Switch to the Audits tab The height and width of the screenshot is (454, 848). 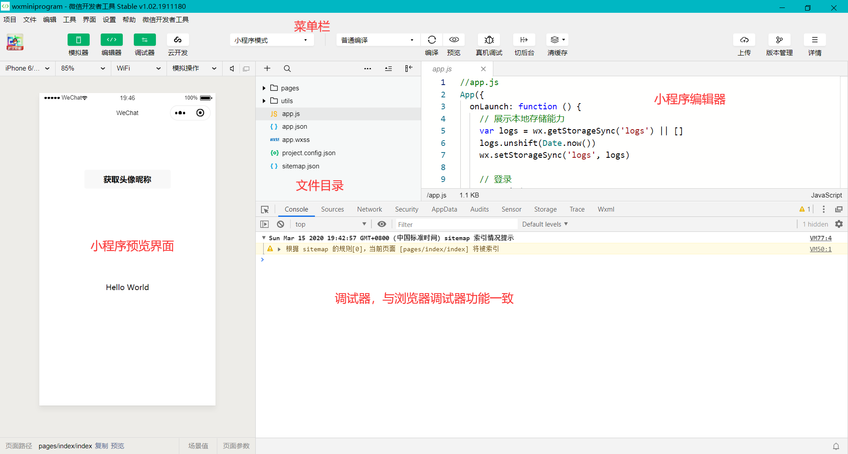click(480, 209)
